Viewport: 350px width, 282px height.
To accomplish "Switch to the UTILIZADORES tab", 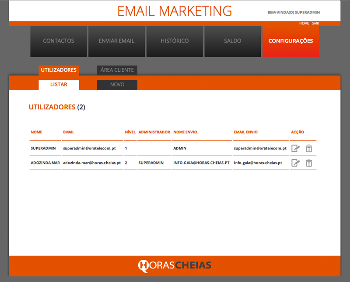I will click(x=59, y=70).
